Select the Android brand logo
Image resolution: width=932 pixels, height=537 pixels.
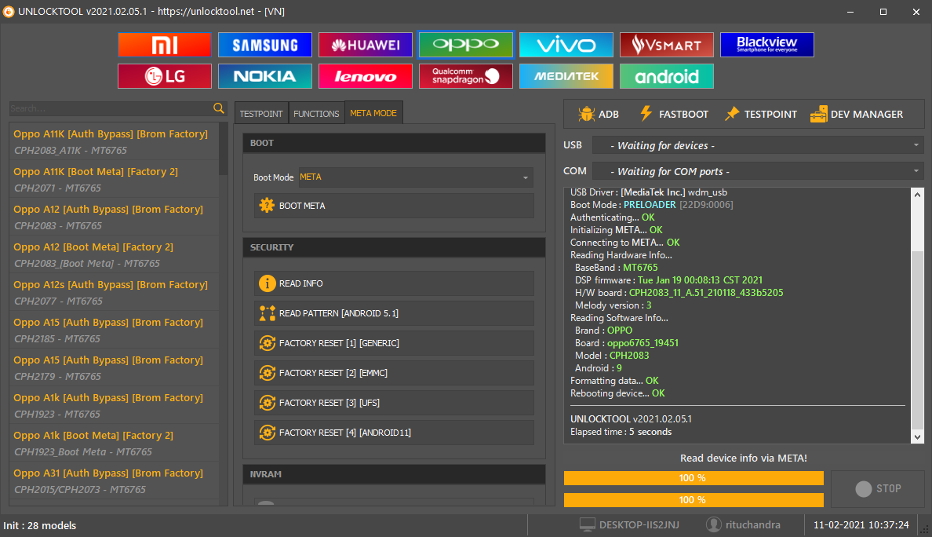point(667,76)
